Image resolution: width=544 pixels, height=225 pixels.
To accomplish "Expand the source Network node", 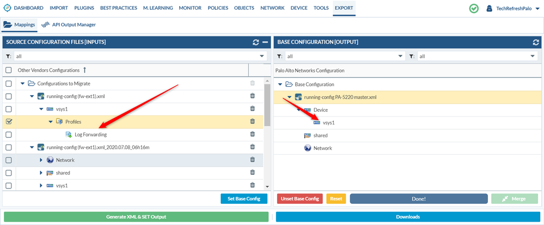I will point(41,160).
